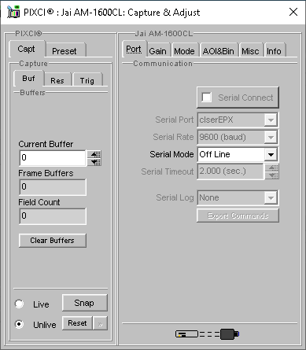Expand the Serial Port combo box
The image size is (306, 350).
click(x=271, y=120)
